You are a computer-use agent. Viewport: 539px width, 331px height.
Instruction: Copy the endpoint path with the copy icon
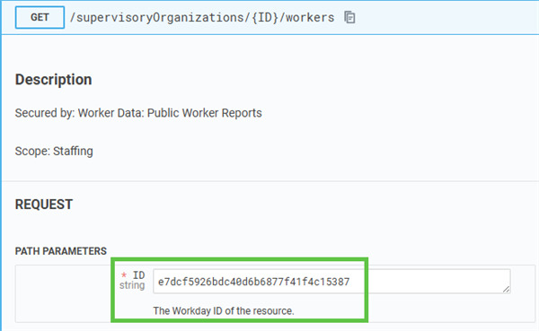[349, 17]
